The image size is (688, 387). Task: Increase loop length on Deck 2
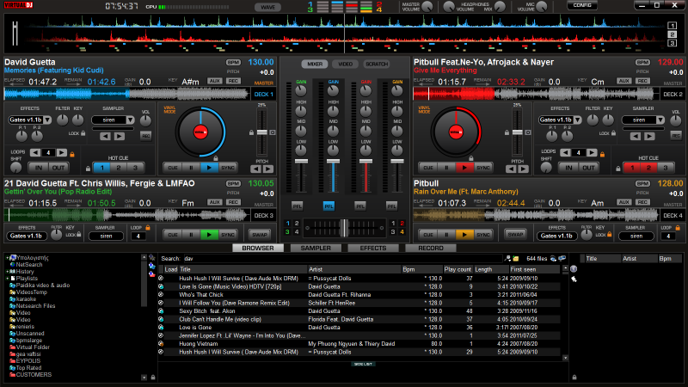[592, 153]
